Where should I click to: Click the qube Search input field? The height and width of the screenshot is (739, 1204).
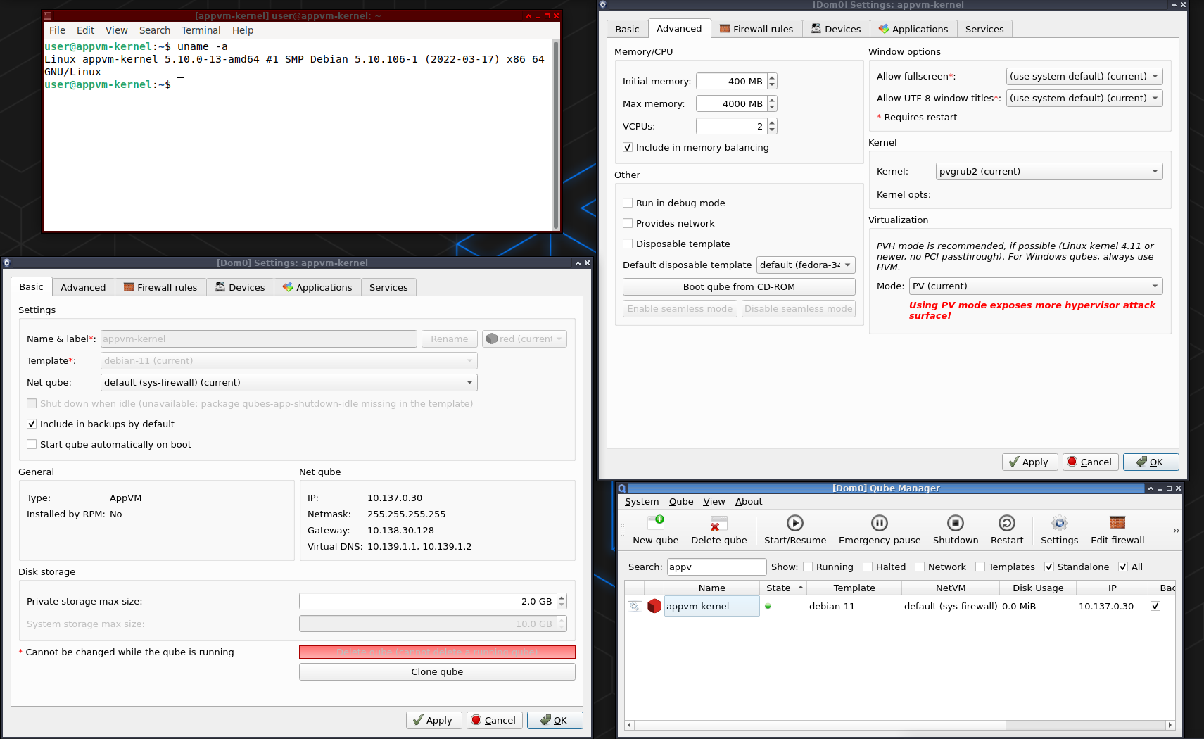716,567
